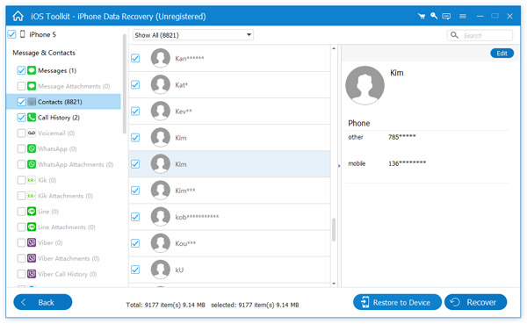This screenshot has width=527, height=324.
Task: Uncheck the Messages (1) checkbox
Action: [21, 70]
